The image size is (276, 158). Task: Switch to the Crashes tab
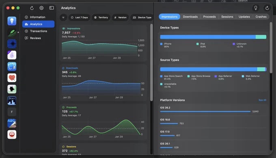coord(261,17)
